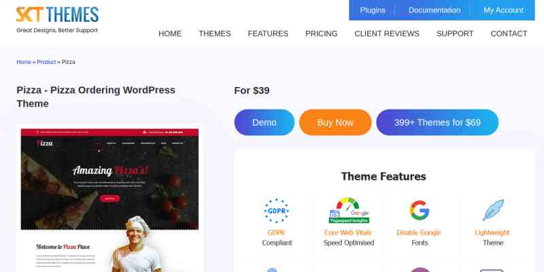Open the Documentation link
The width and height of the screenshot is (544, 272).
pyautogui.click(x=435, y=10)
